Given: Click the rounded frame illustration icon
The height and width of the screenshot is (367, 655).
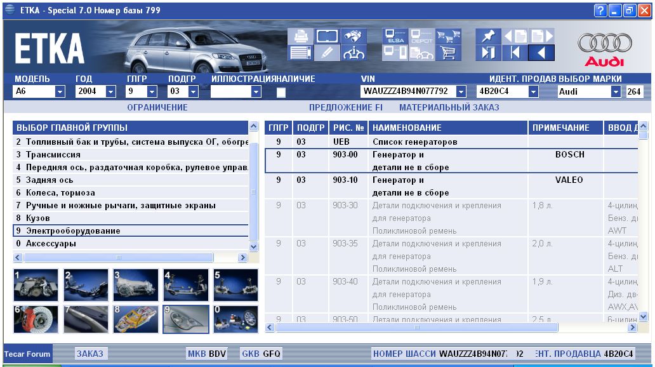Looking at the screenshot, I should [327, 36].
